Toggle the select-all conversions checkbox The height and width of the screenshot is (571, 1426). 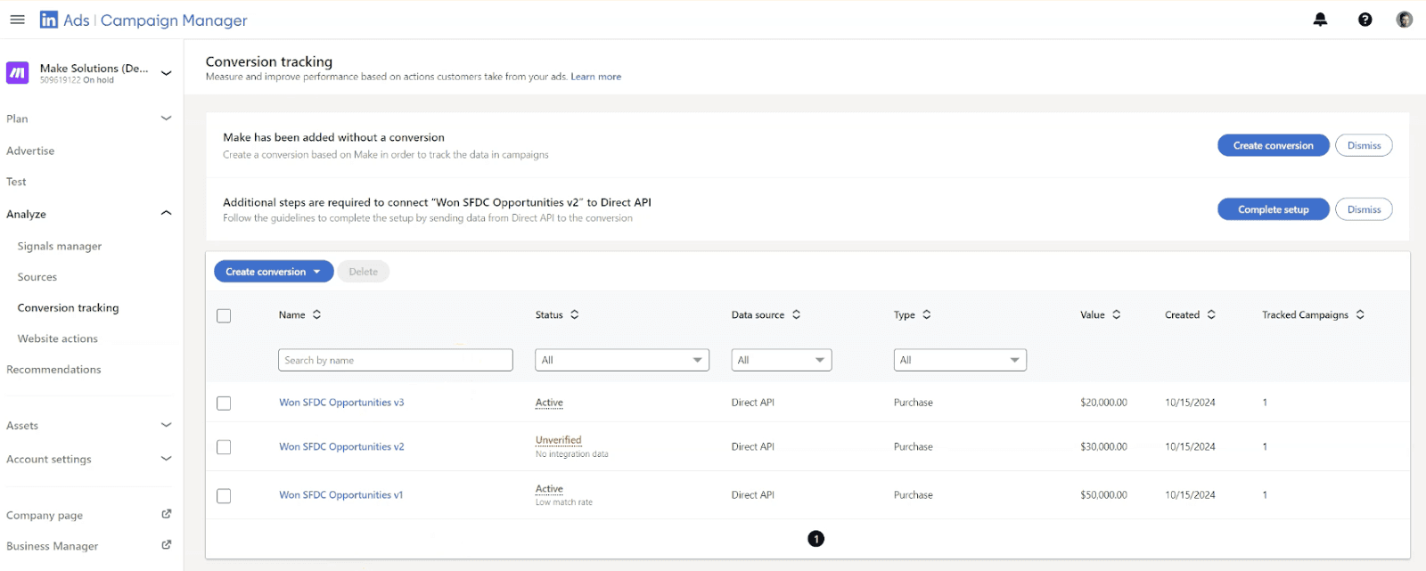[224, 315]
